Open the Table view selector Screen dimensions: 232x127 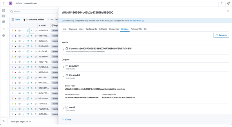point(16,19)
